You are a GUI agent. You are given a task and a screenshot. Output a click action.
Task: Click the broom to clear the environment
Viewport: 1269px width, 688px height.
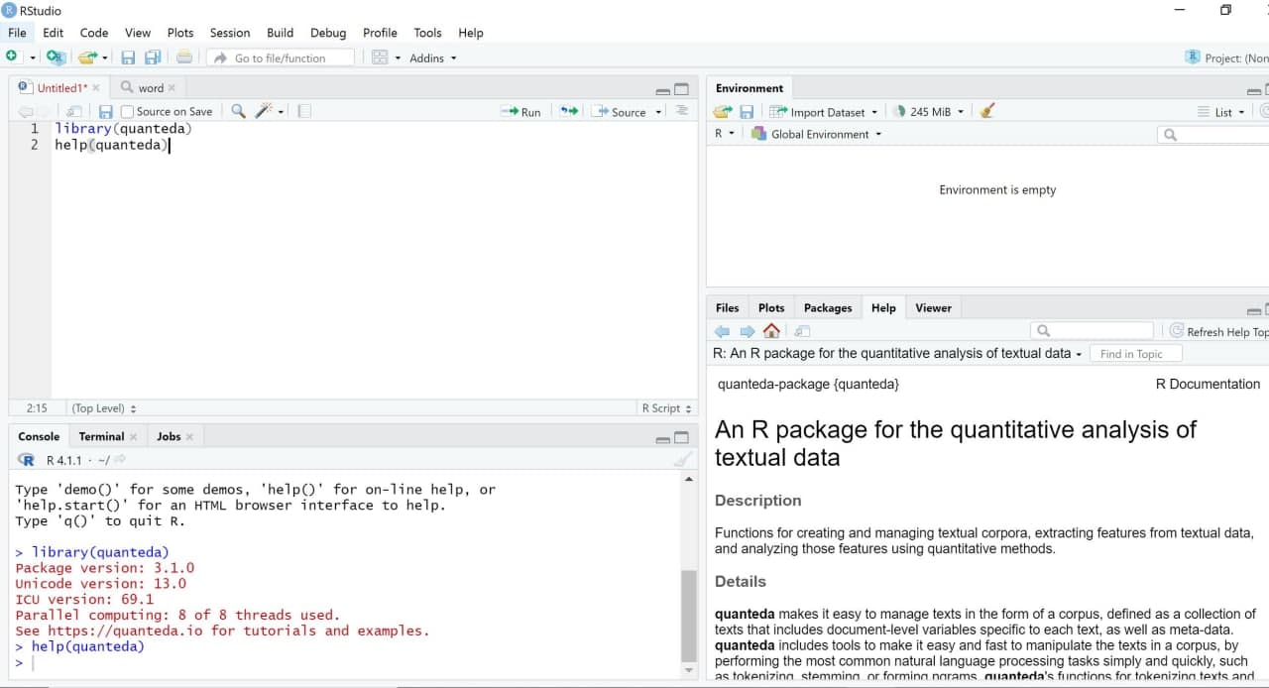(986, 112)
